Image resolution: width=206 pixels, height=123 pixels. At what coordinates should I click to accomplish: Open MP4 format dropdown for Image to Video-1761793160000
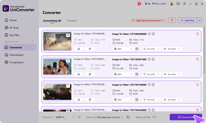pyautogui.click(x=123, y=100)
